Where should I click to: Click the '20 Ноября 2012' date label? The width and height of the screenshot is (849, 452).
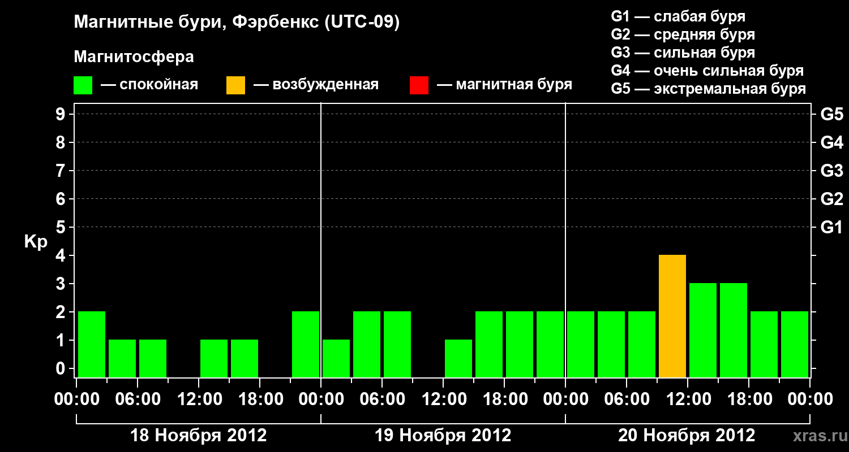click(x=687, y=436)
